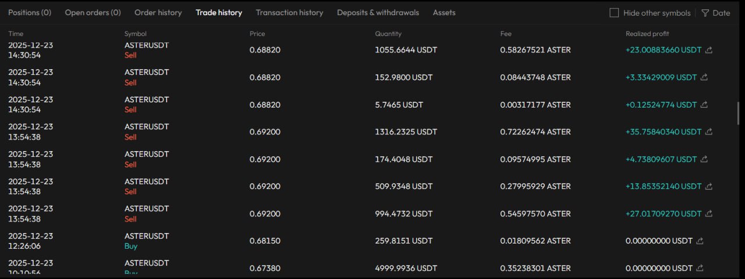
Task: Share the +0.12524774 USDT profit row
Action: (x=704, y=105)
